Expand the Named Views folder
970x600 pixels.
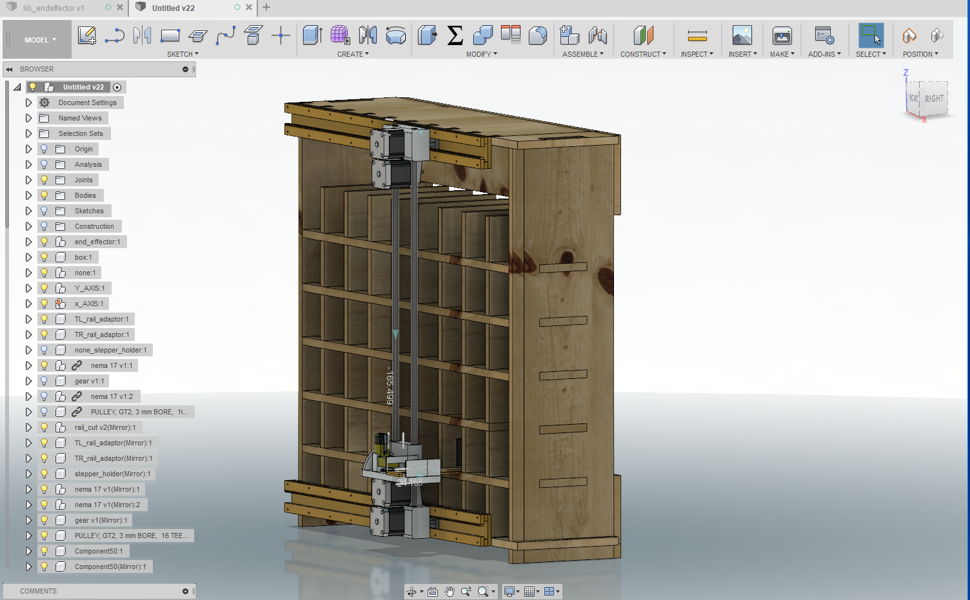[28, 118]
